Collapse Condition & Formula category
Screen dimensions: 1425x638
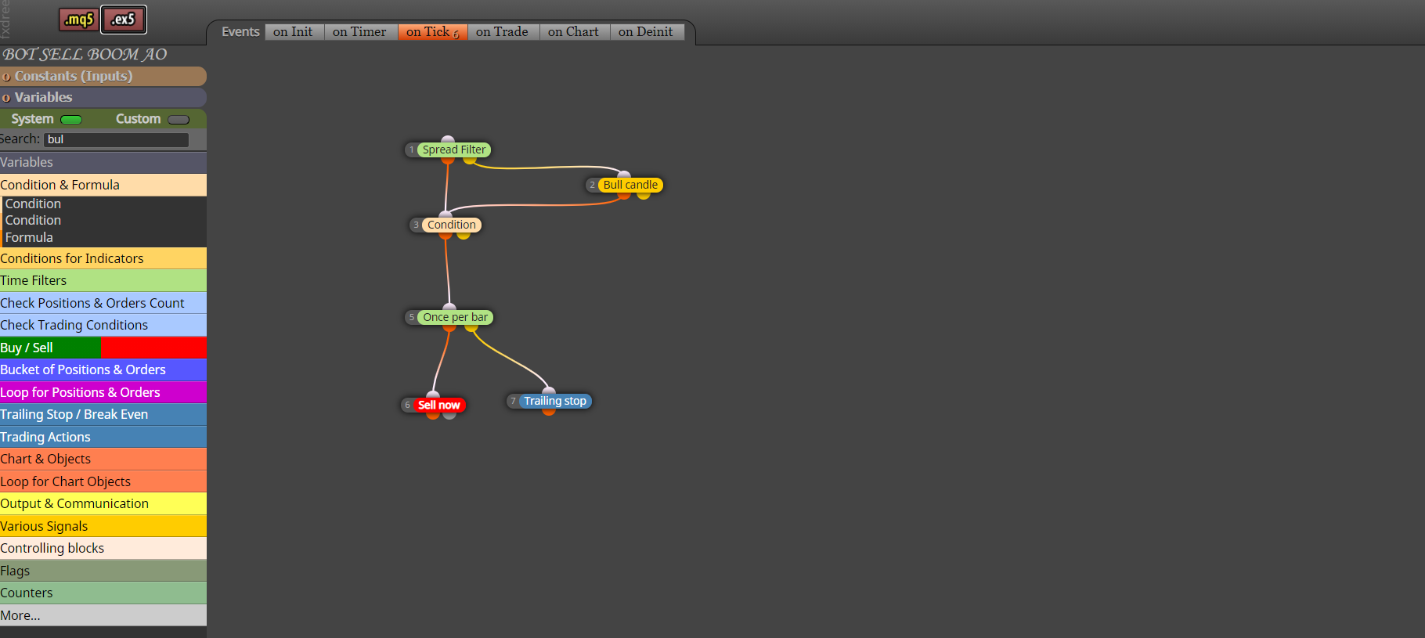tap(103, 185)
